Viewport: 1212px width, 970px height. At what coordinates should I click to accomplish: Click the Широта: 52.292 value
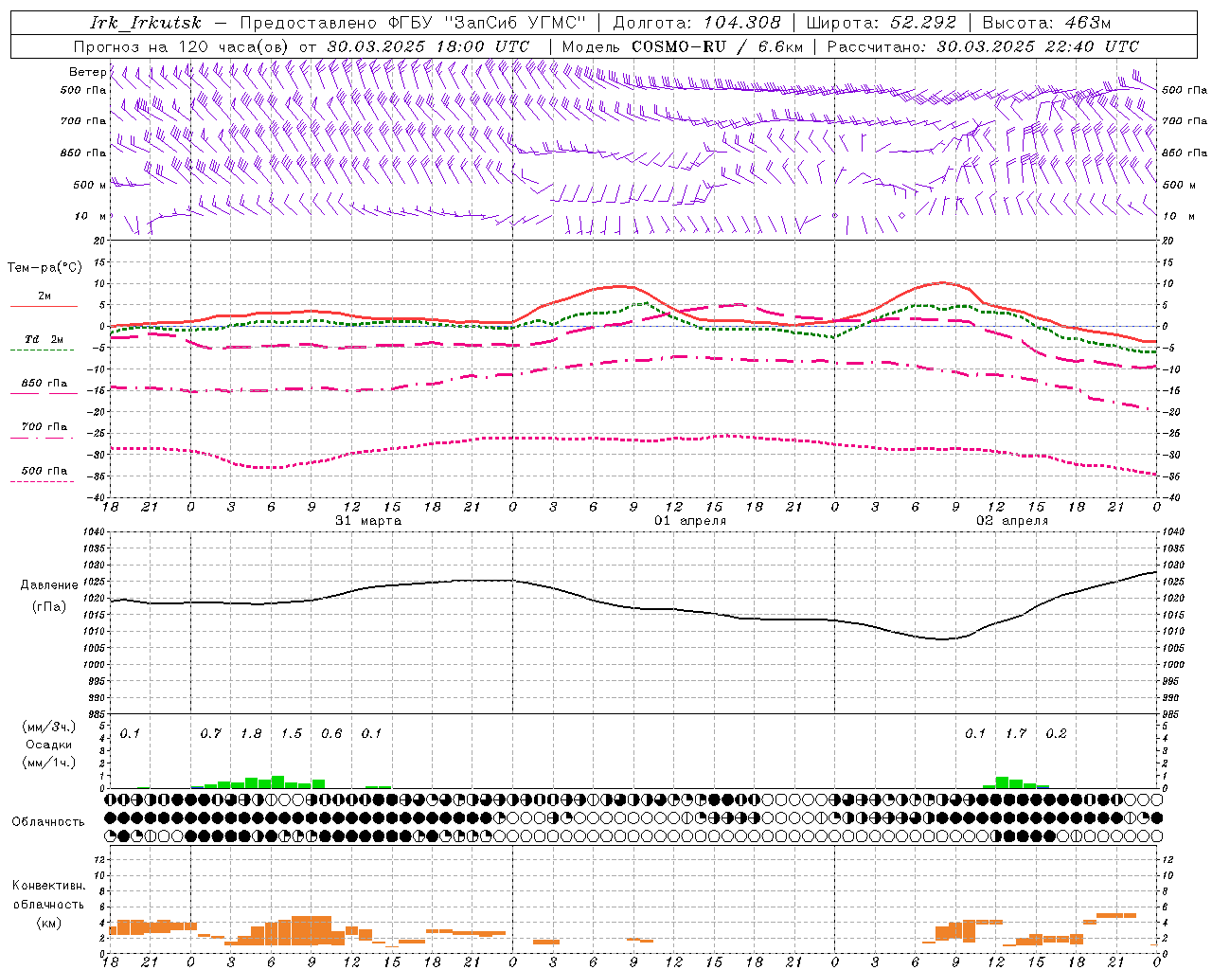[x=882, y=23]
